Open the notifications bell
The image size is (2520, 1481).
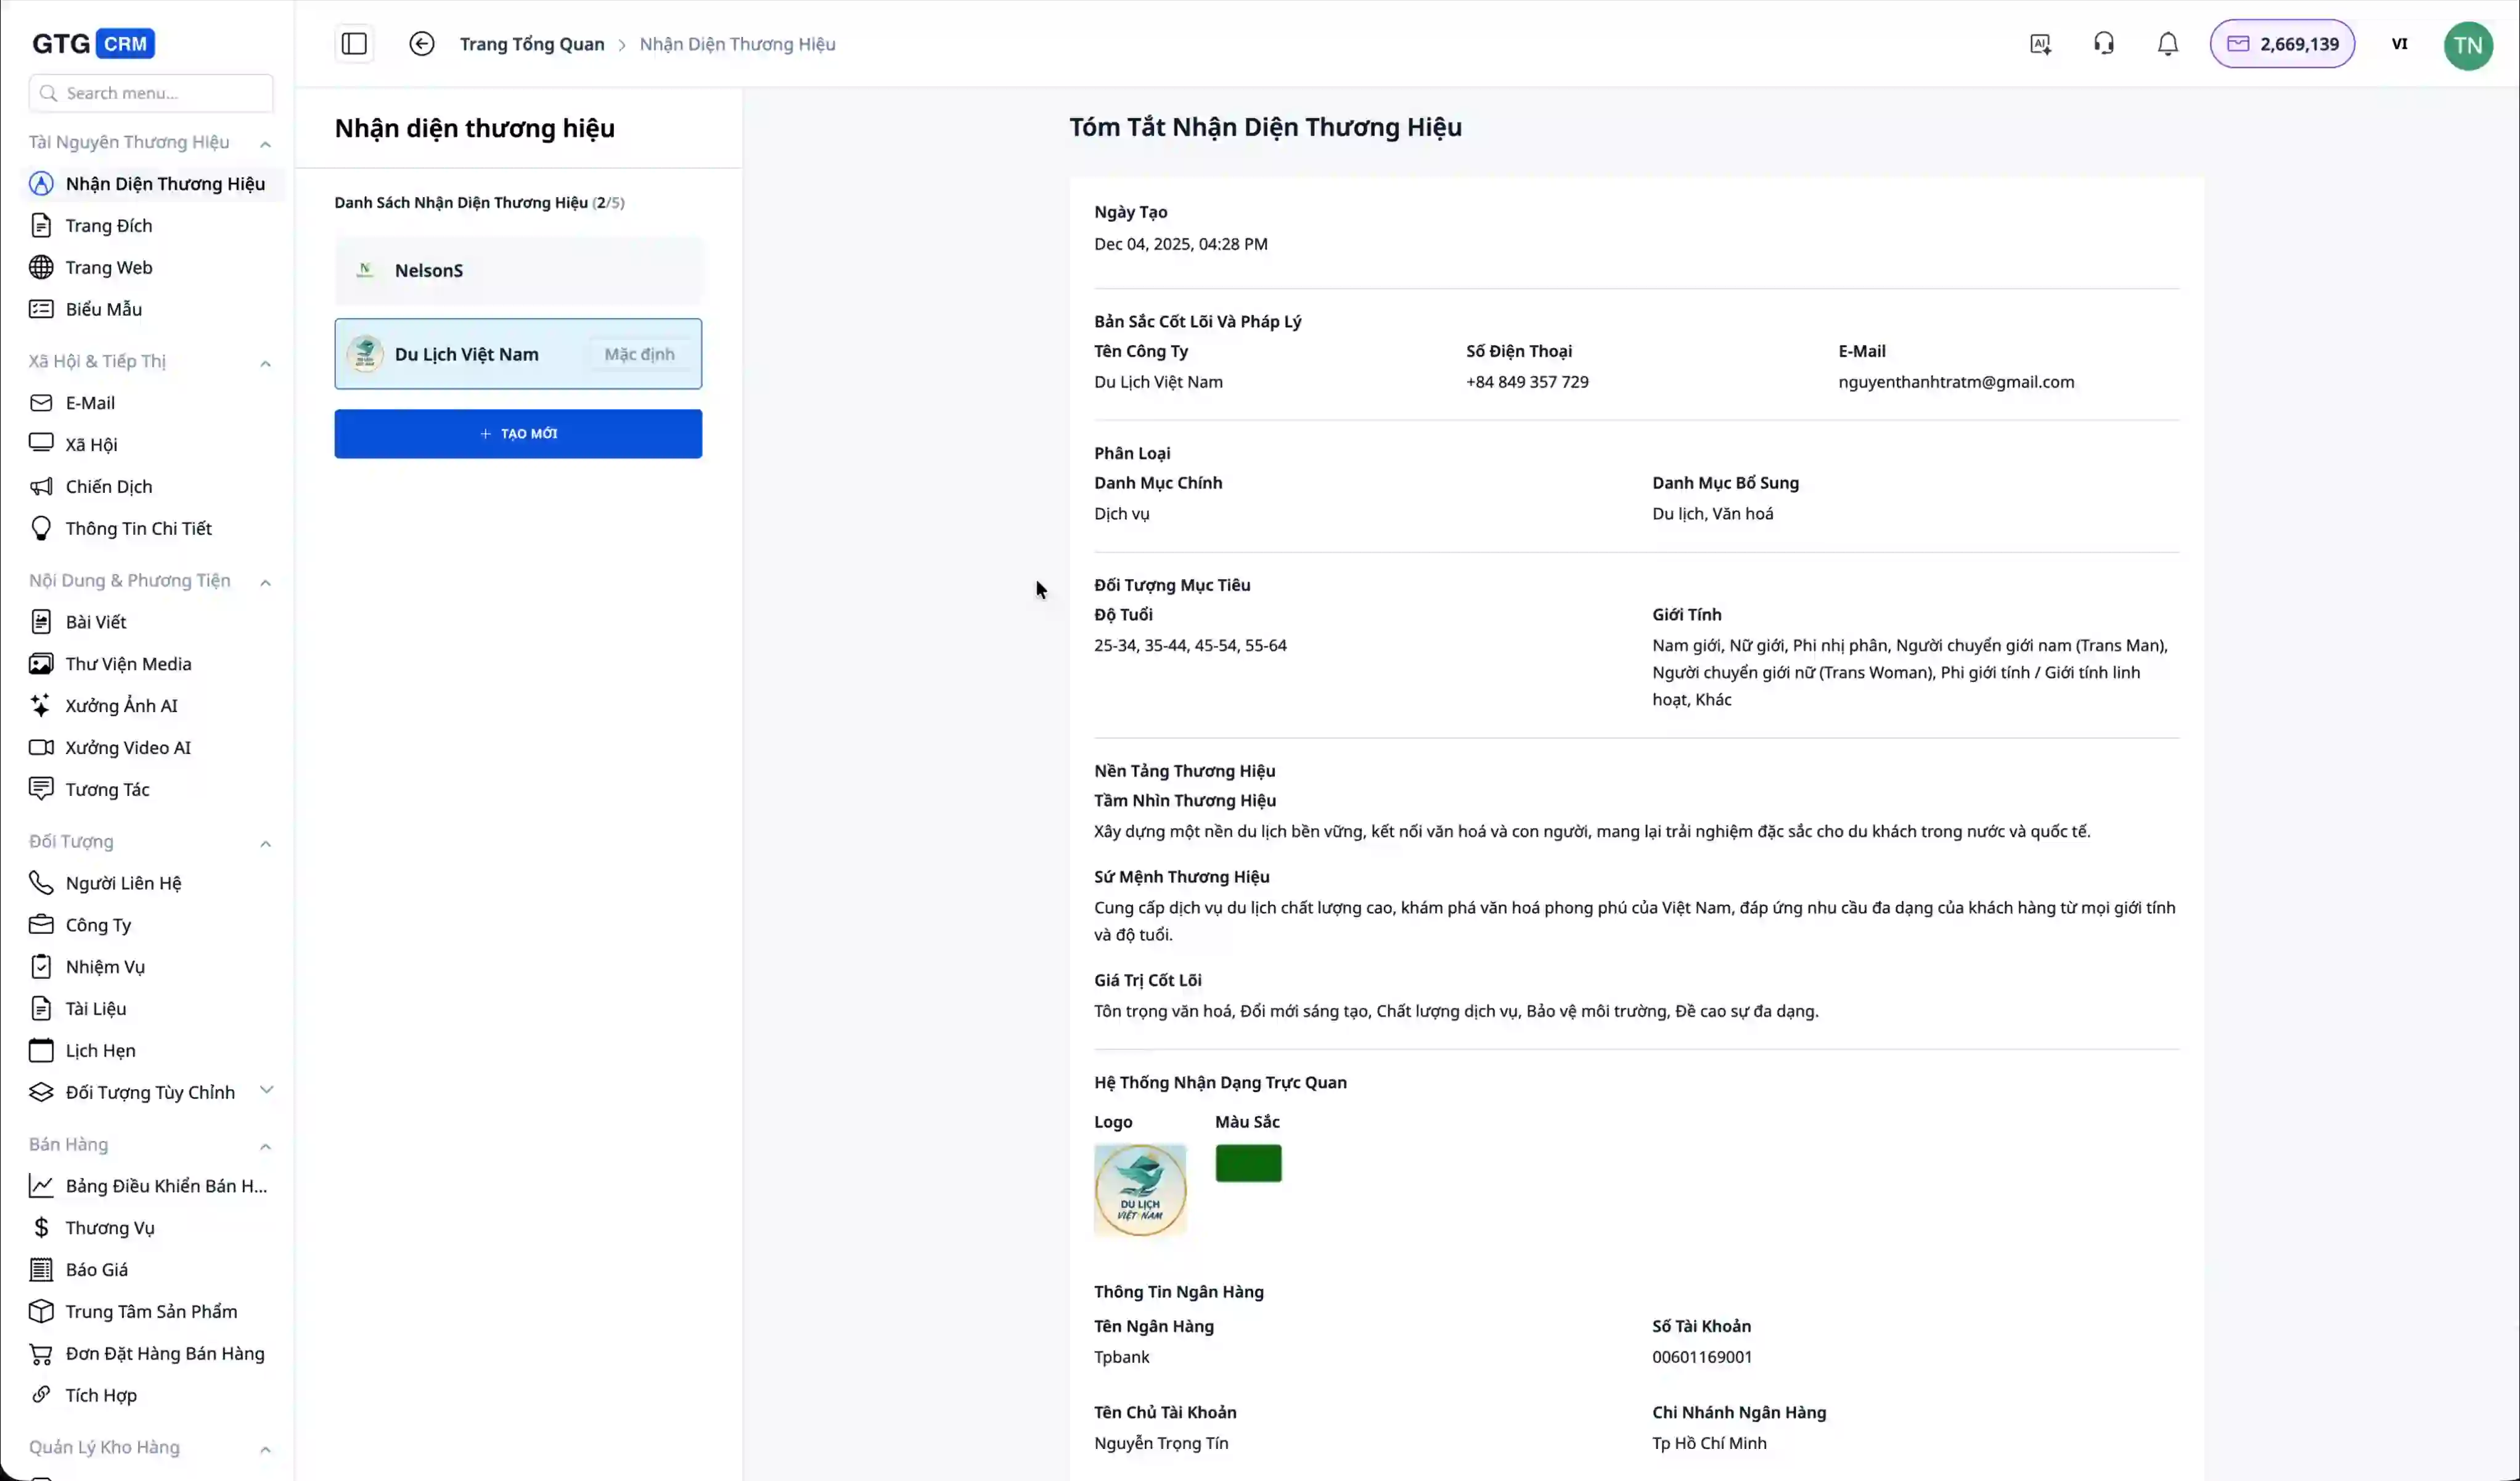pos(2167,44)
